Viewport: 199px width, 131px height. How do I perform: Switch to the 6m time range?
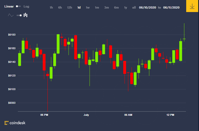click(x=116, y=7)
